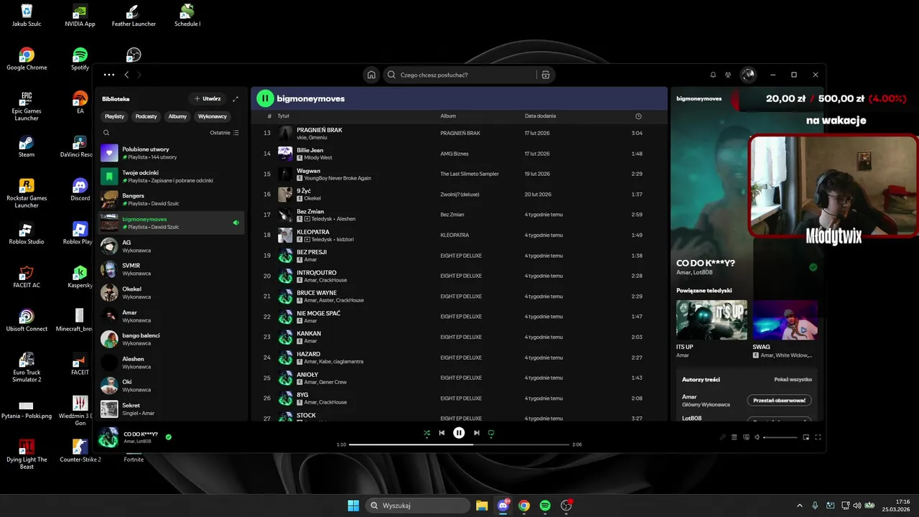Image resolution: width=919 pixels, height=517 pixels.
Task: Select the track Billie Jean
Action: point(459,154)
